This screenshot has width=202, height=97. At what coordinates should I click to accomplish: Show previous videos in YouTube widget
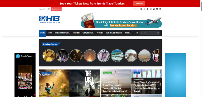(16, 77)
